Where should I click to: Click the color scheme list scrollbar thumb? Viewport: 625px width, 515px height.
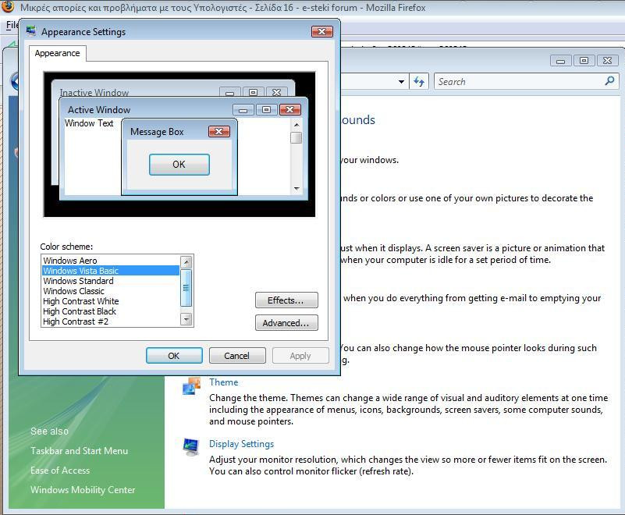pyautogui.click(x=186, y=288)
